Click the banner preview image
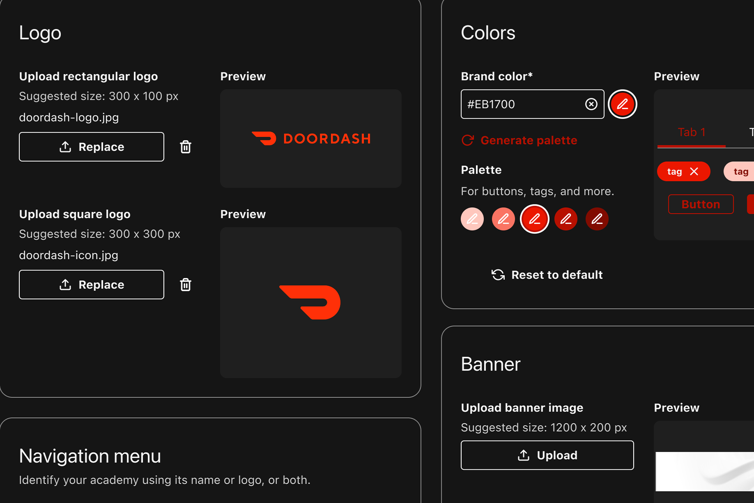The width and height of the screenshot is (754, 503). tap(705, 471)
